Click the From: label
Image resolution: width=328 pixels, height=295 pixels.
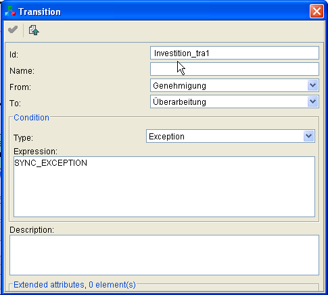coord(20,87)
